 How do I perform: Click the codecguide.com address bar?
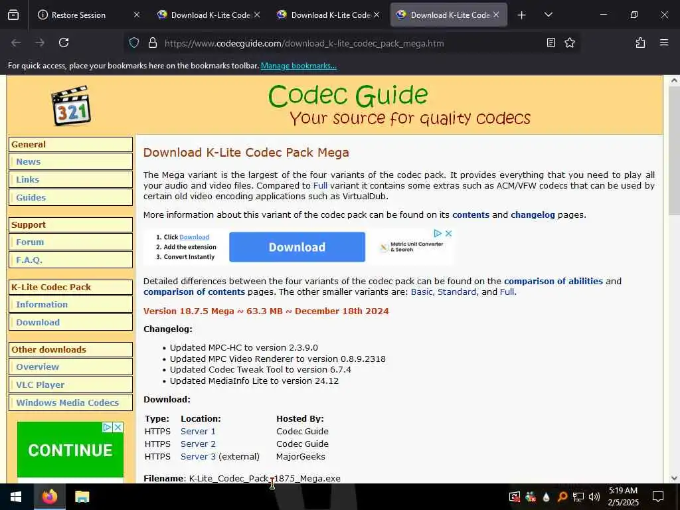pos(303,43)
